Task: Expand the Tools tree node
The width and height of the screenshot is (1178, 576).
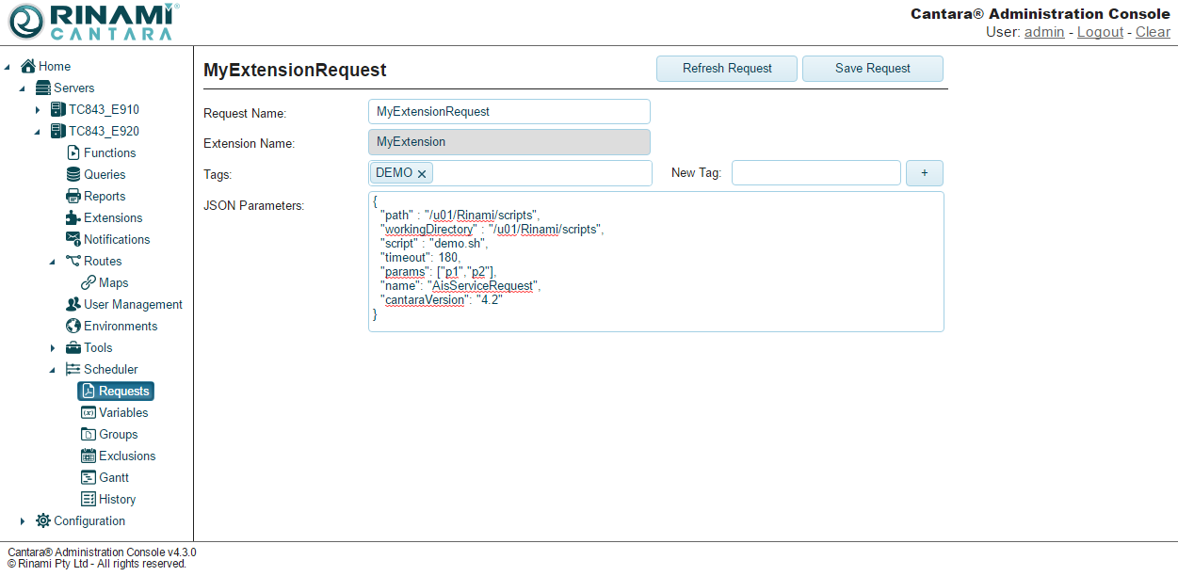Action: coord(53,348)
